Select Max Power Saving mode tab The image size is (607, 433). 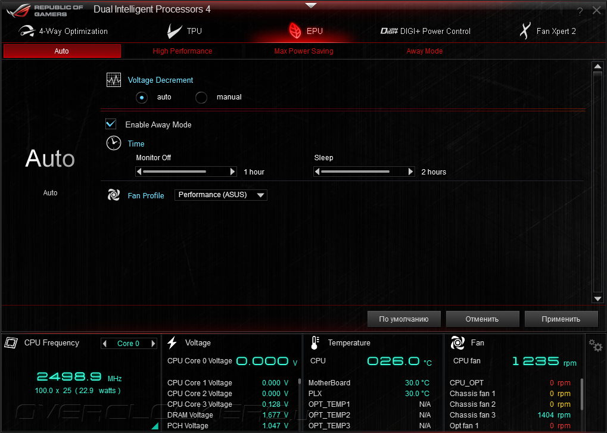pyautogui.click(x=304, y=51)
